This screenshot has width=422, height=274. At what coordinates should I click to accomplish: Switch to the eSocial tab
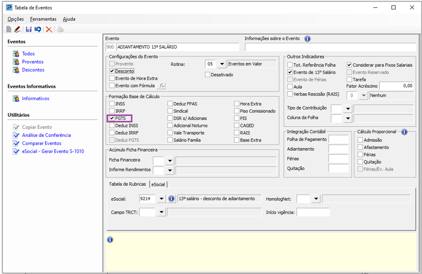pyautogui.click(x=158, y=184)
